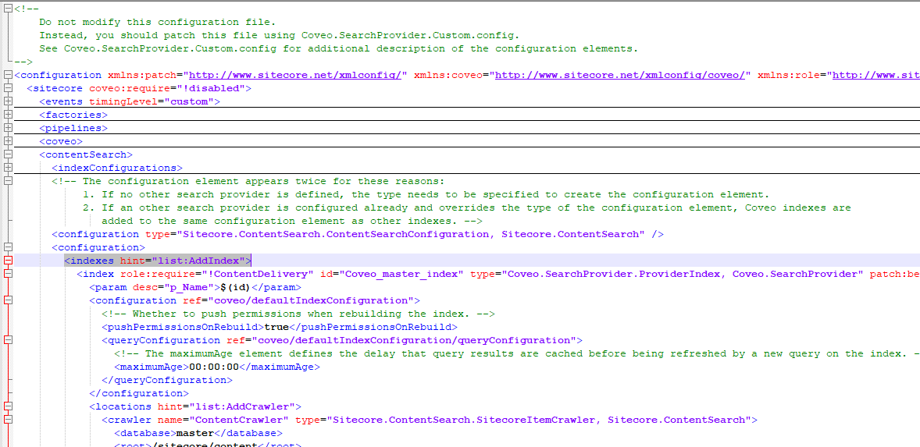Expand the indexConfigurations node
The height and width of the screenshot is (447, 920).
pos(8,168)
